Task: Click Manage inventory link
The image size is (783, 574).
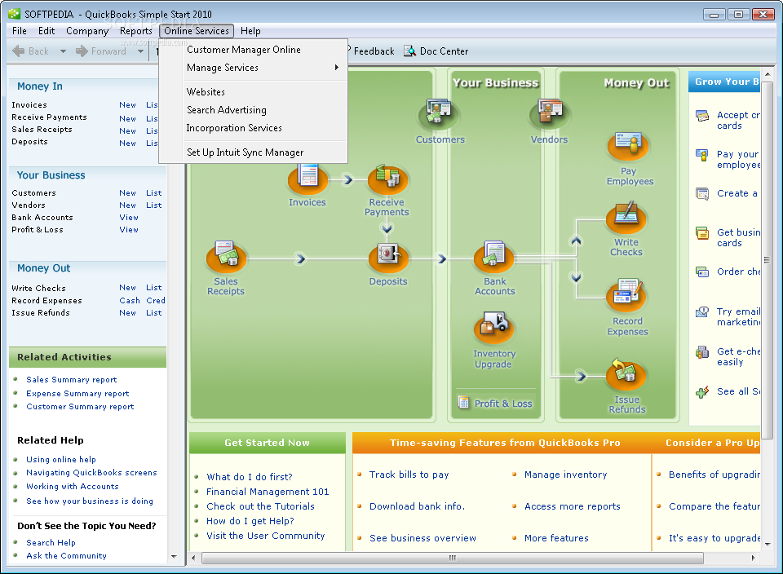Action: (x=566, y=475)
